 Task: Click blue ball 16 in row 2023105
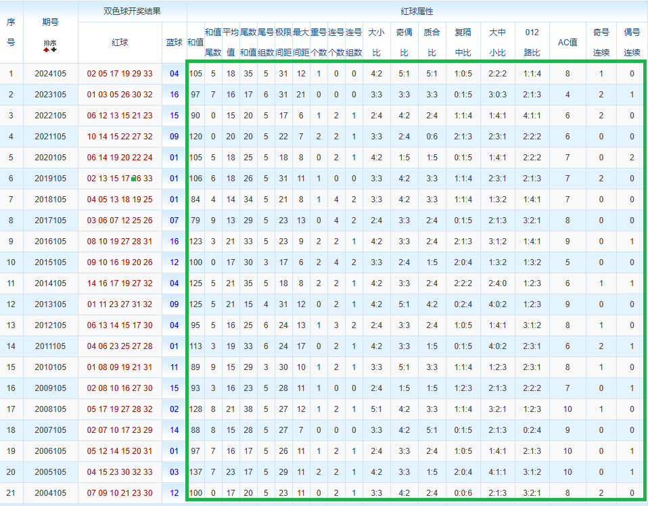[x=174, y=95]
